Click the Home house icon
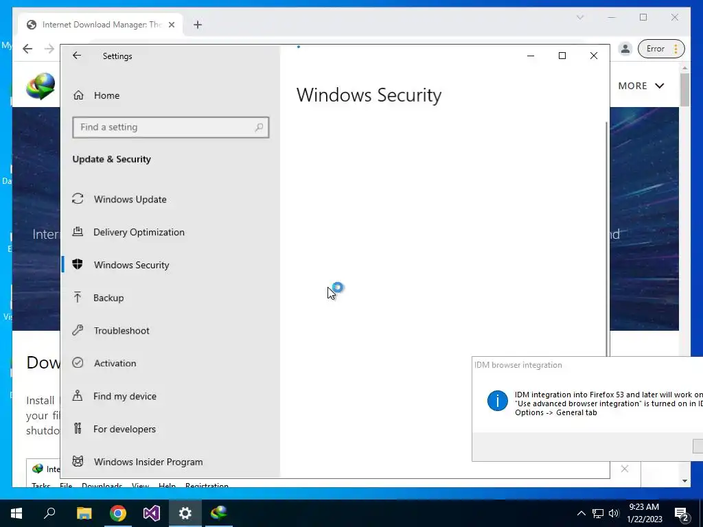 point(78,95)
